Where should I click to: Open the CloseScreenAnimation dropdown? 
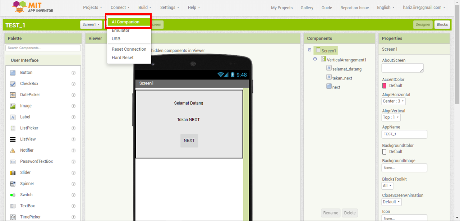click(x=391, y=202)
